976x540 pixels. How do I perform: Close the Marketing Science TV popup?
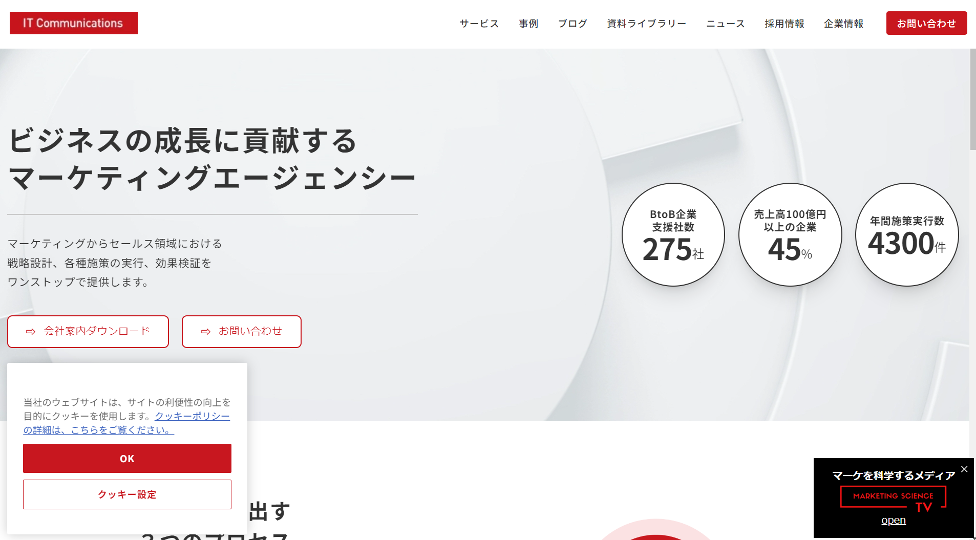pos(964,469)
